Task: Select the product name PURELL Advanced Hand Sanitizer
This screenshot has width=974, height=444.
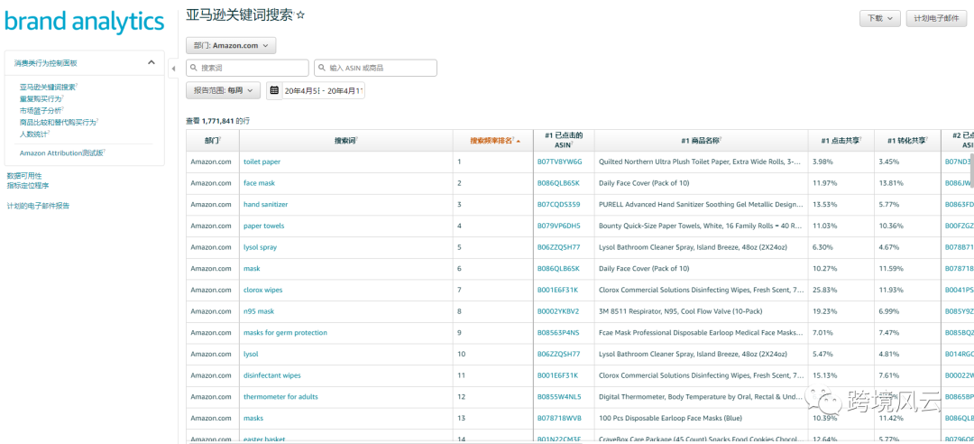Action: (x=701, y=205)
